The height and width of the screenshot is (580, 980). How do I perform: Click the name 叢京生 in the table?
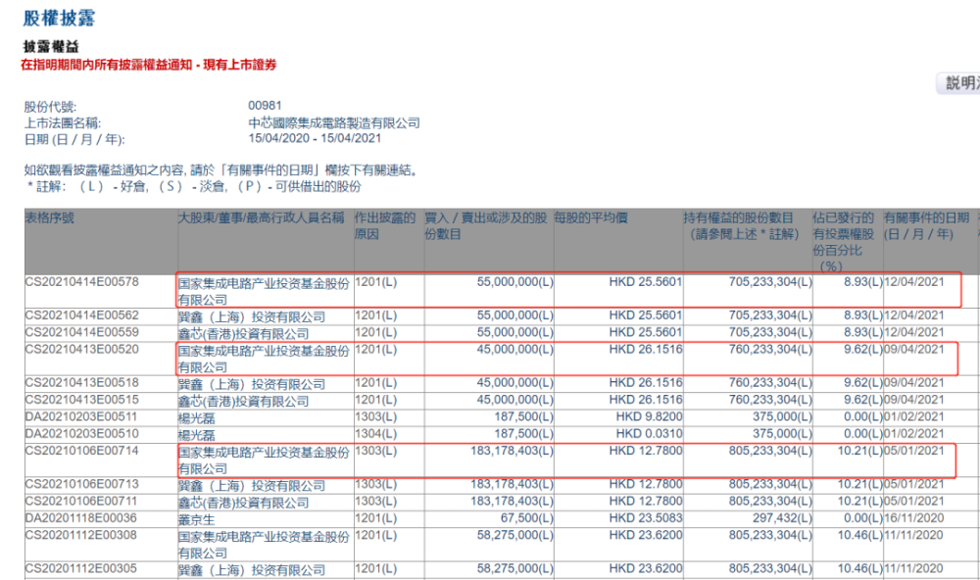pos(196,517)
